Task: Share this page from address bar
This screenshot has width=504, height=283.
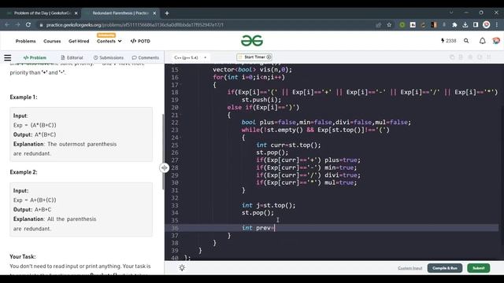Action: click(378, 24)
